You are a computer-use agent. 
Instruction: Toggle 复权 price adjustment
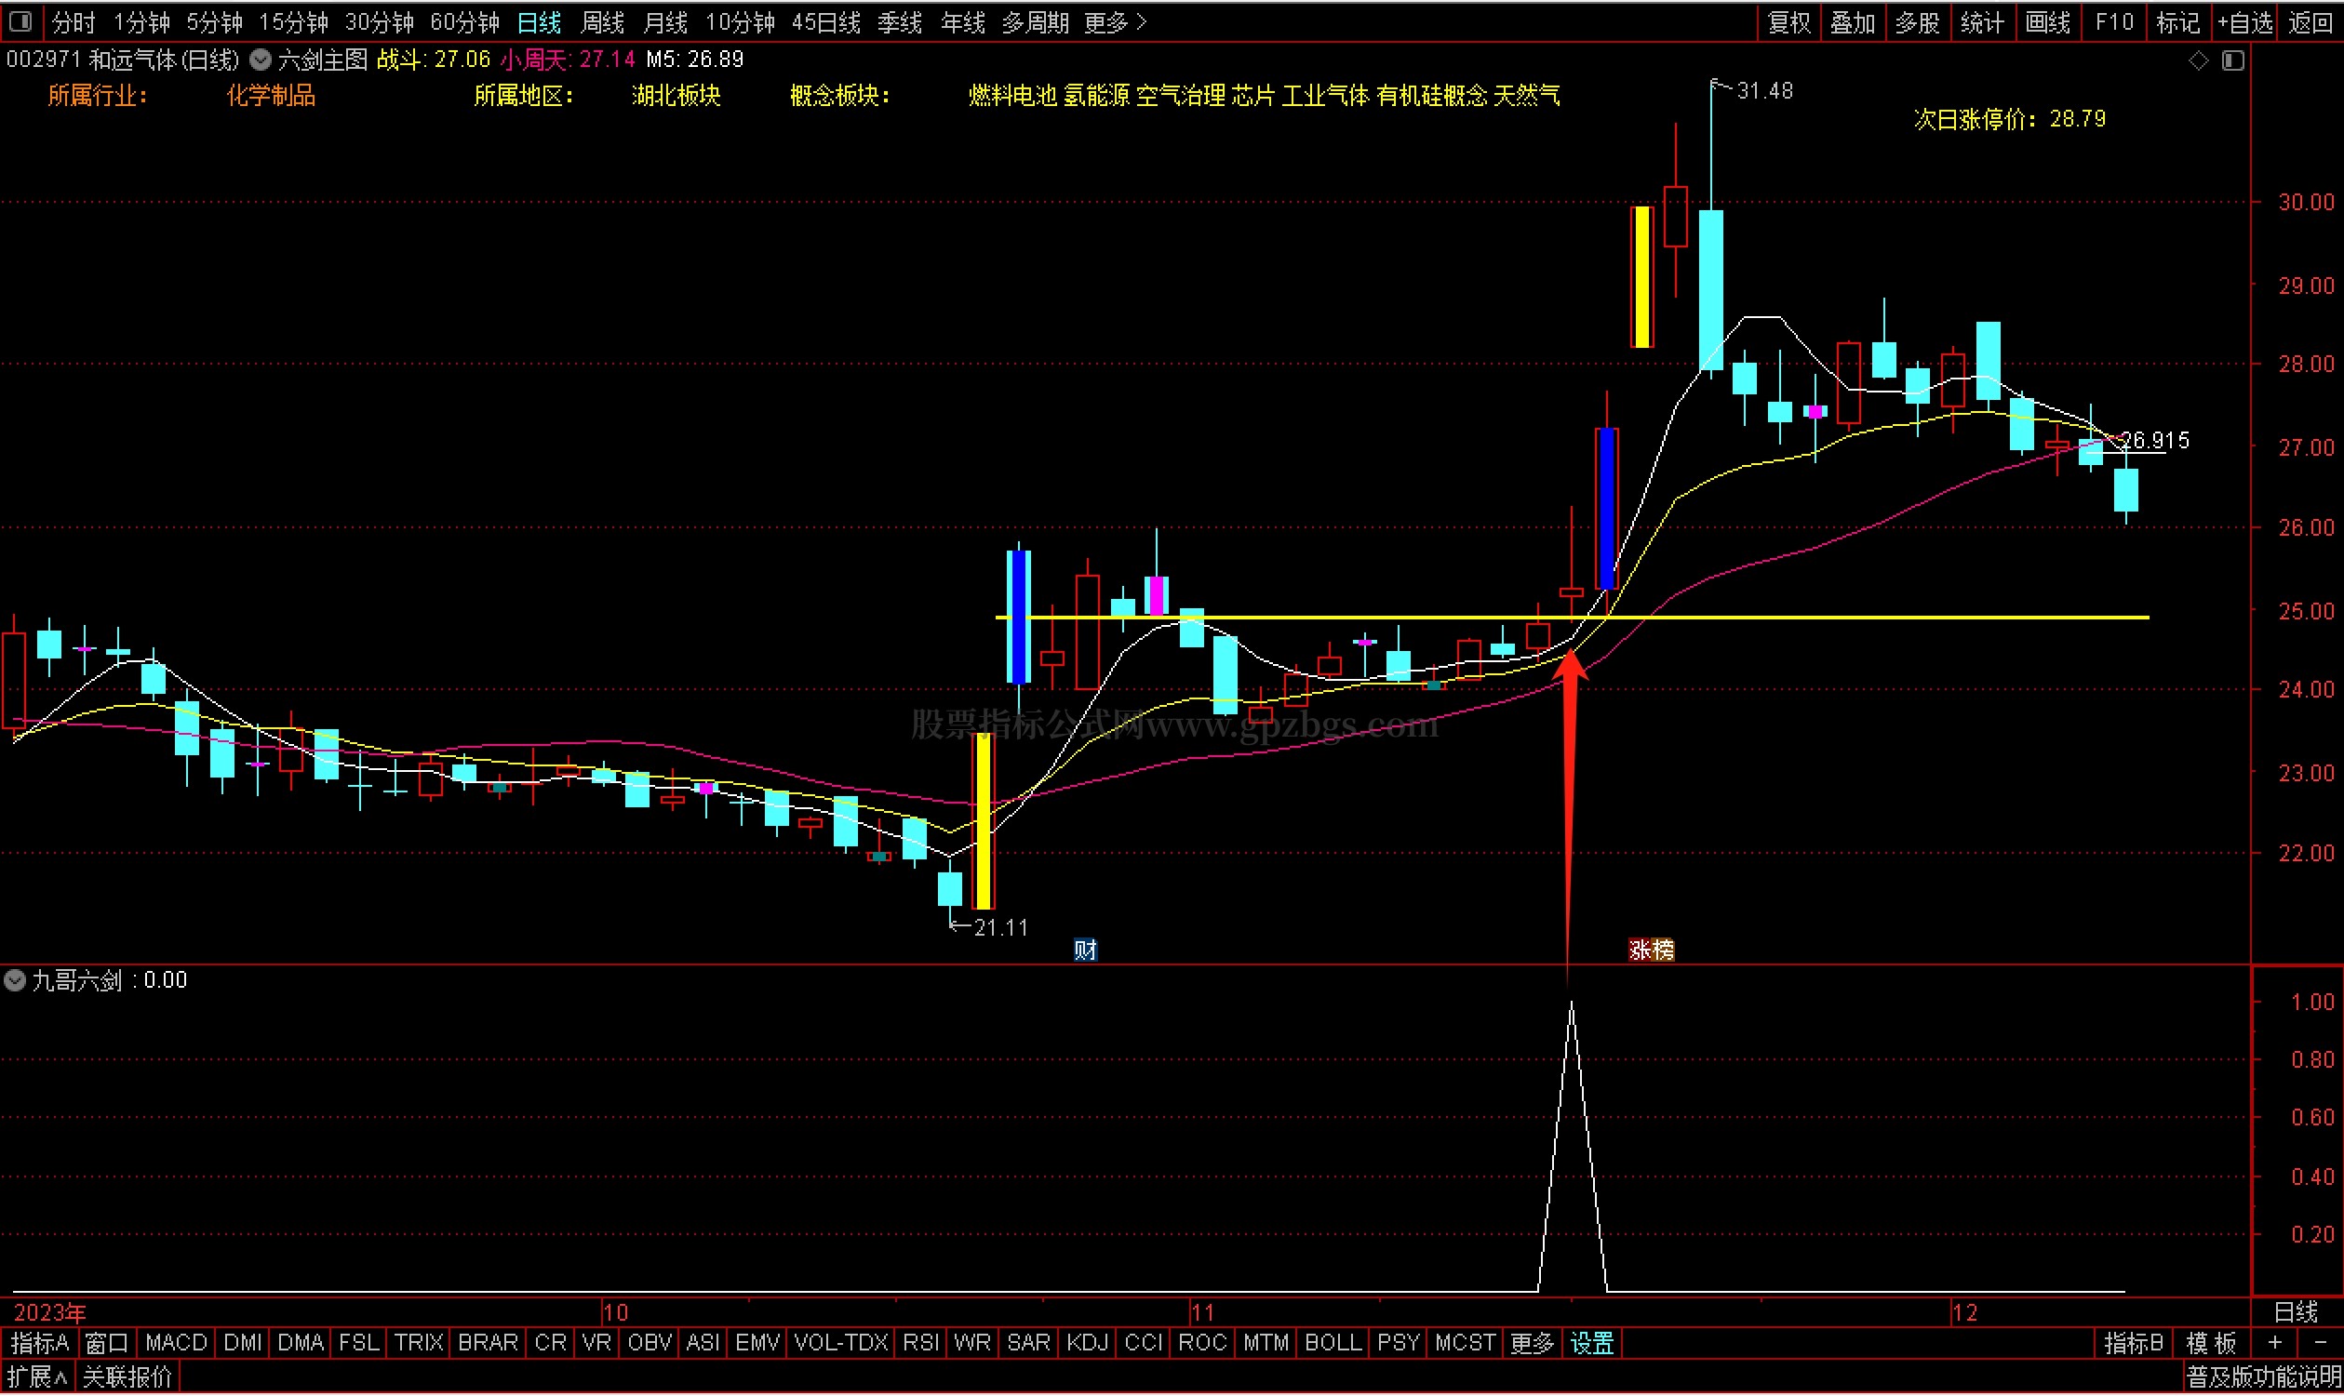coord(1788,22)
